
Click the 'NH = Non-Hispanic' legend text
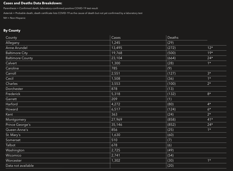click(x=15, y=18)
